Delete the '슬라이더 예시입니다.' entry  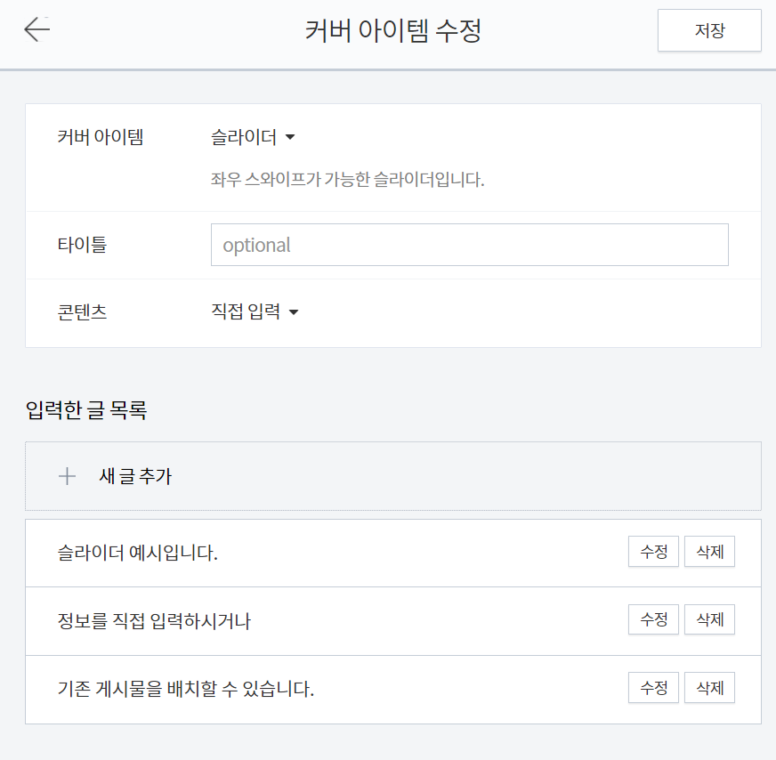pyautogui.click(x=709, y=551)
